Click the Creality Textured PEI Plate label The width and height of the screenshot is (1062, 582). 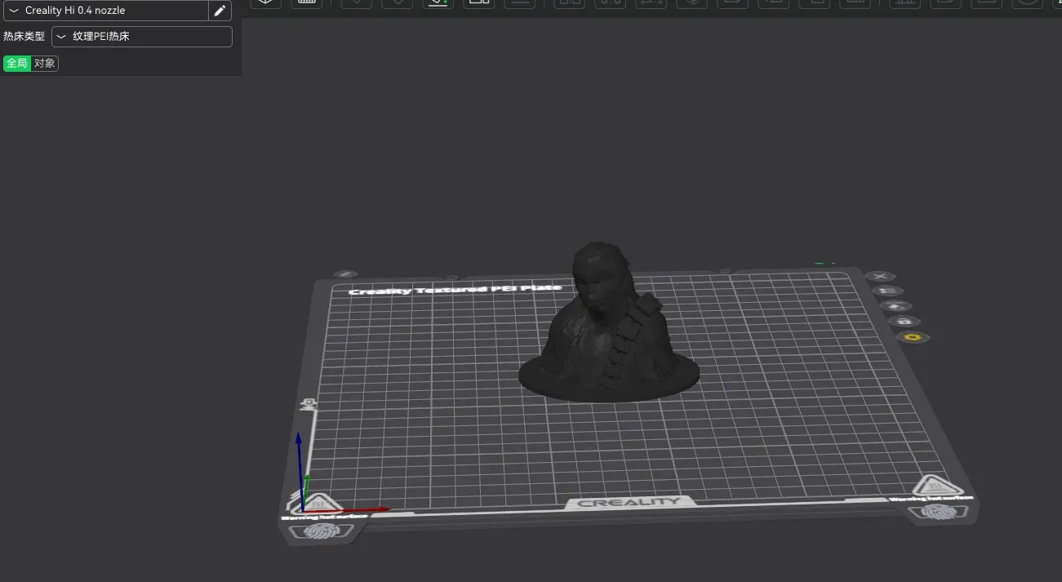[455, 290]
